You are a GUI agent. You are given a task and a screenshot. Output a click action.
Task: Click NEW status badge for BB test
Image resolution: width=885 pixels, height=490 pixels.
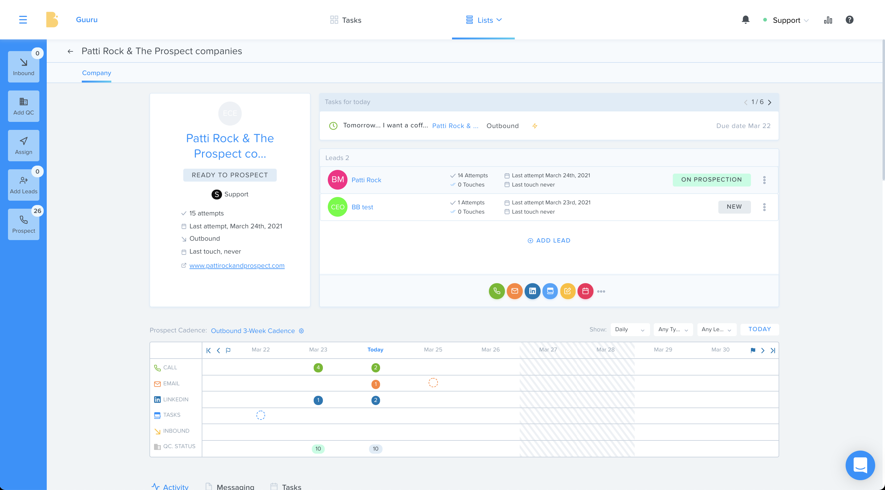734,207
